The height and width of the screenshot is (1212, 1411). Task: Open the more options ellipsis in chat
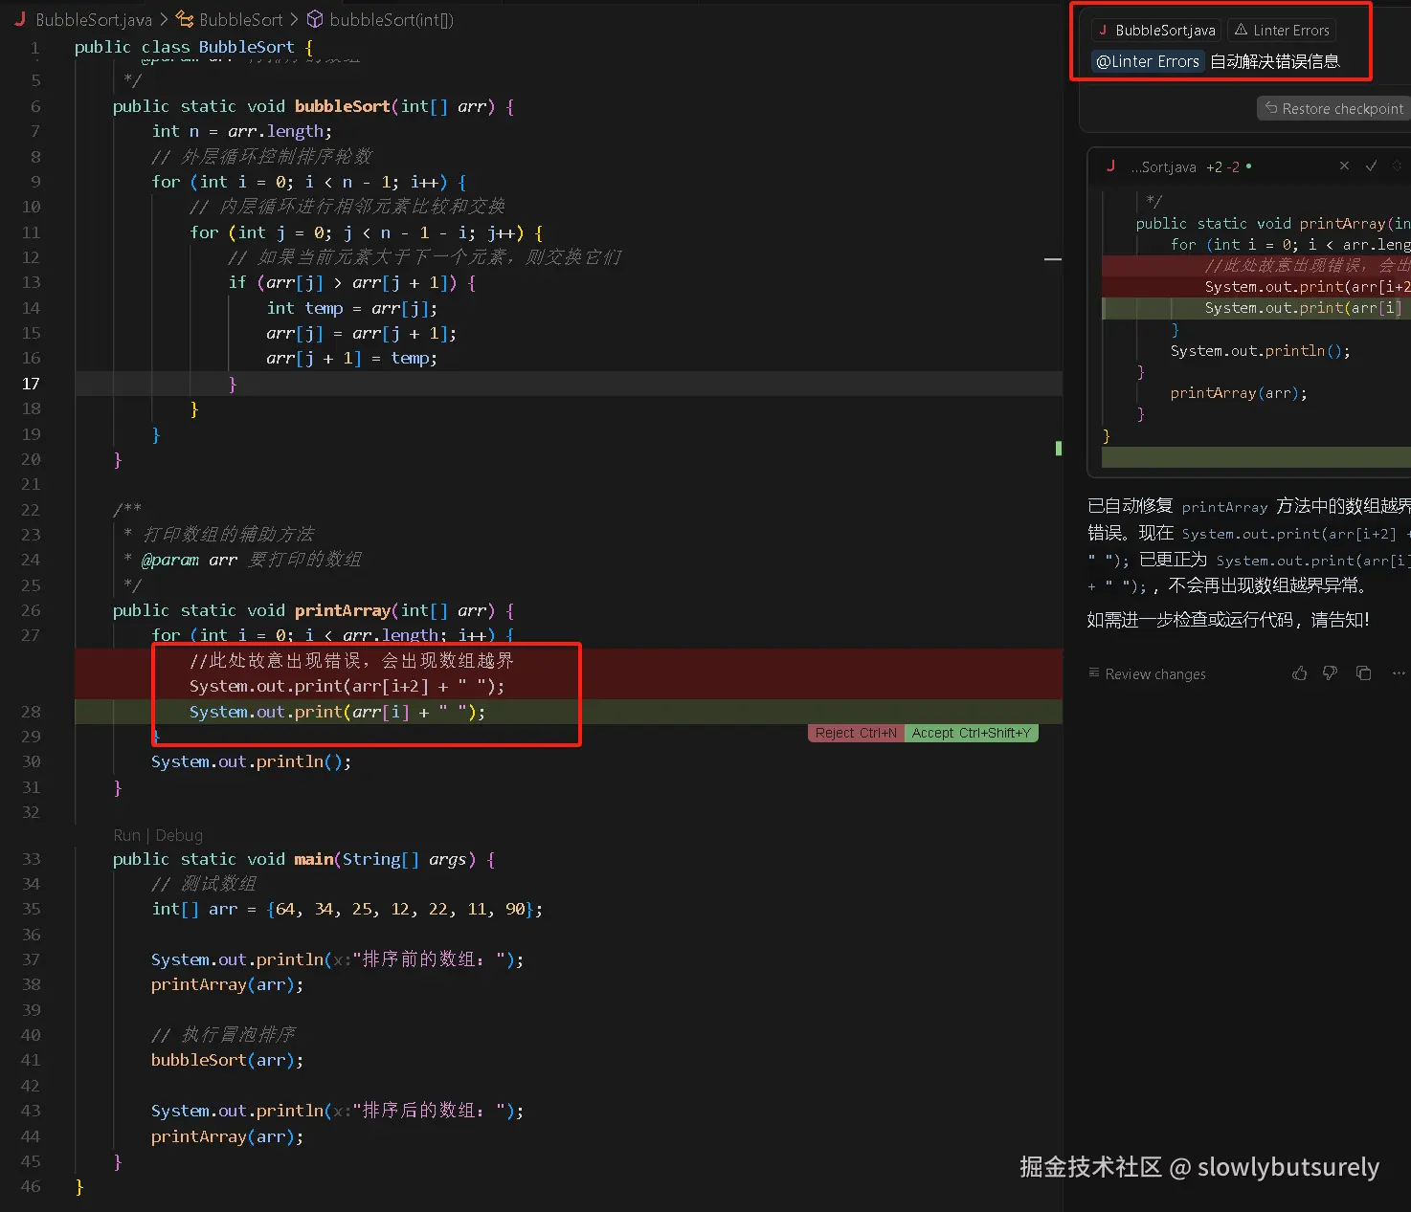click(1399, 673)
